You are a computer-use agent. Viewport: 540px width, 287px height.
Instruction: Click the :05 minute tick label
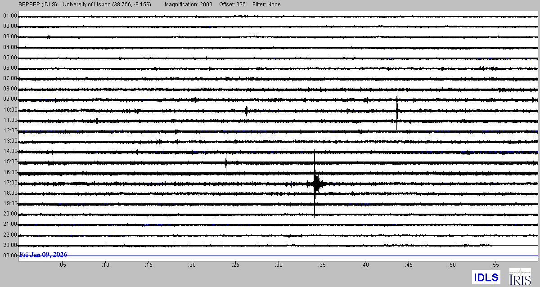click(62, 265)
